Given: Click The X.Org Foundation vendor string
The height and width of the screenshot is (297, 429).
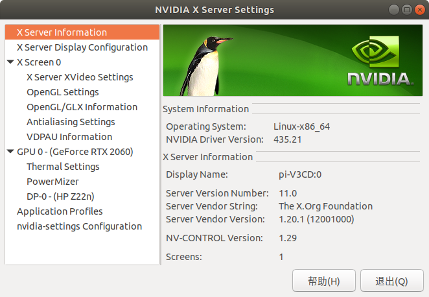Looking at the screenshot, I should click(x=325, y=206).
